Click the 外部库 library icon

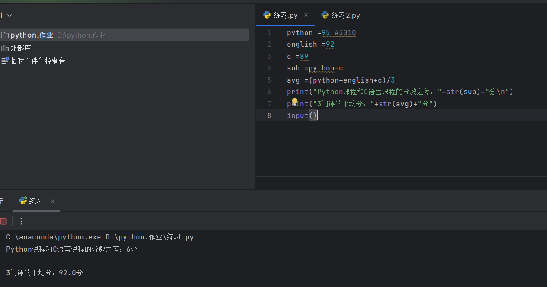point(5,48)
